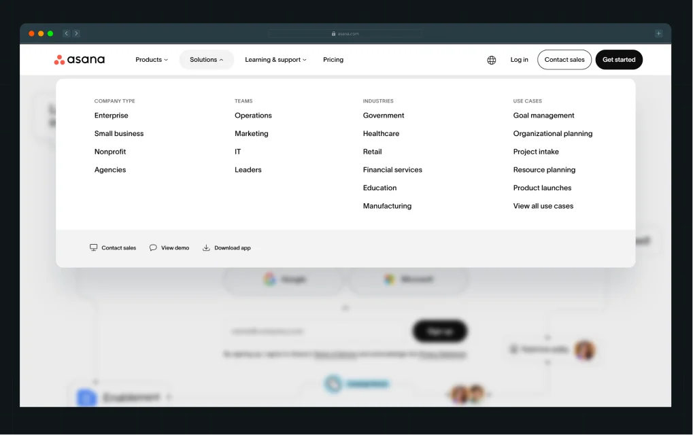Image resolution: width=693 pixels, height=435 pixels.
Task: Open Manufacturing industry page
Action: [387, 206]
